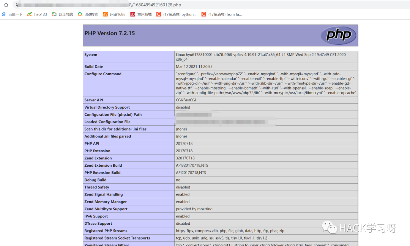Viewport: 410px width, 246px height.
Task: Click the Debug Build label
Action: point(95,180)
